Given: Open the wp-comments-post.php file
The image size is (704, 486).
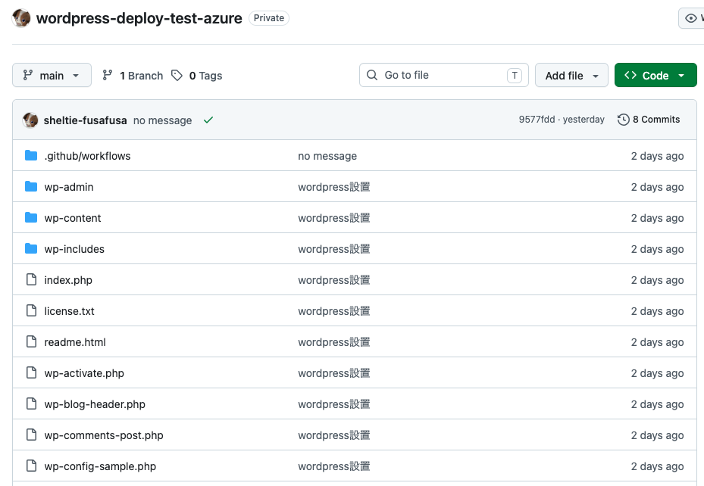Looking at the screenshot, I should pos(104,435).
